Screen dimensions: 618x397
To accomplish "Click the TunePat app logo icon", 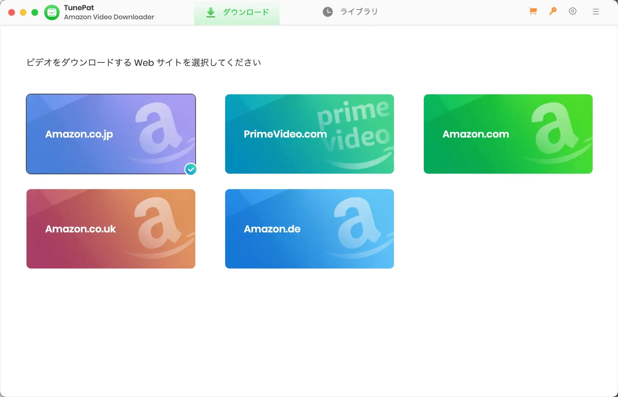I will (52, 12).
